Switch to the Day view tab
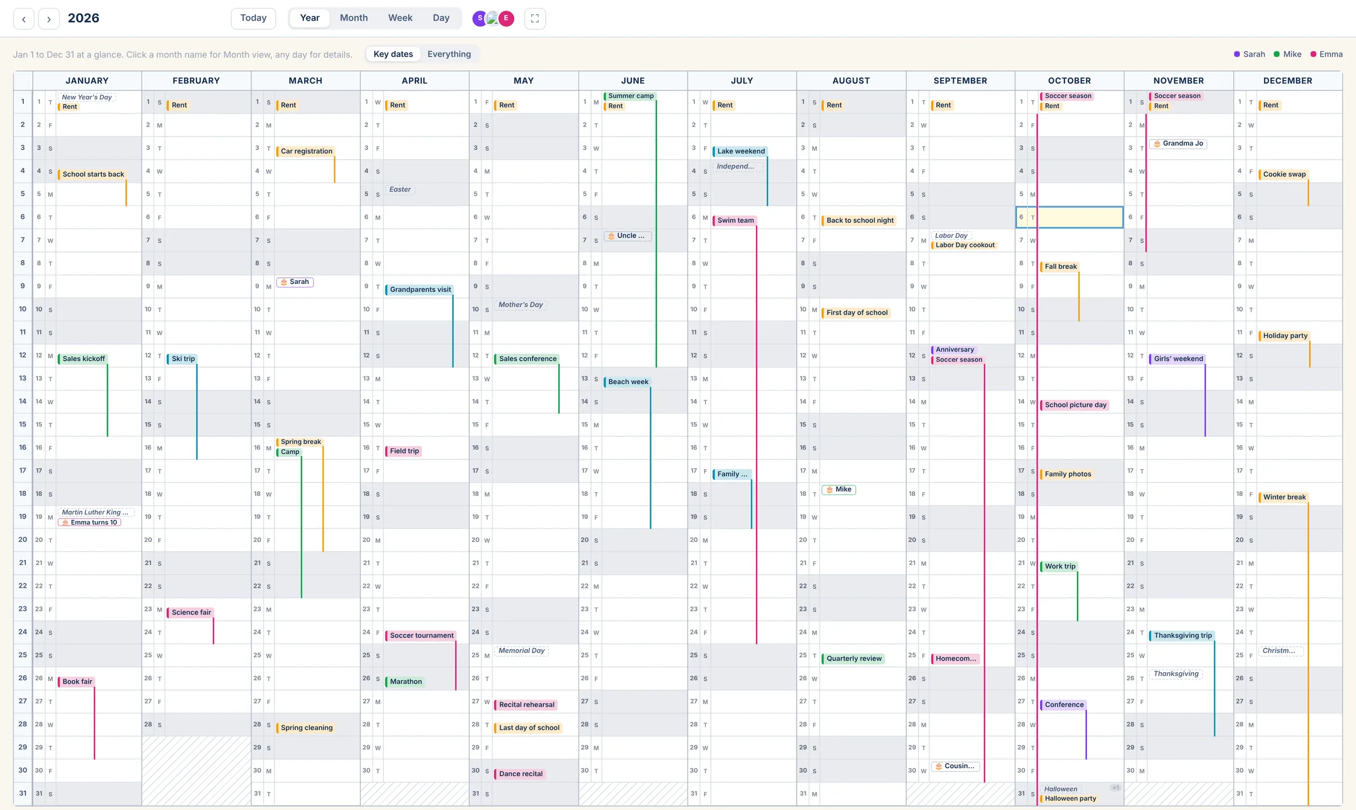 441,18
